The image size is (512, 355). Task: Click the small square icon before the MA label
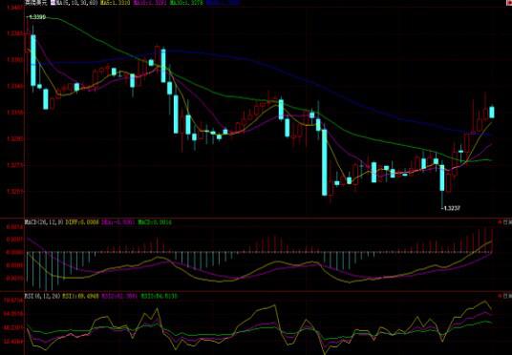click(x=53, y=3)
